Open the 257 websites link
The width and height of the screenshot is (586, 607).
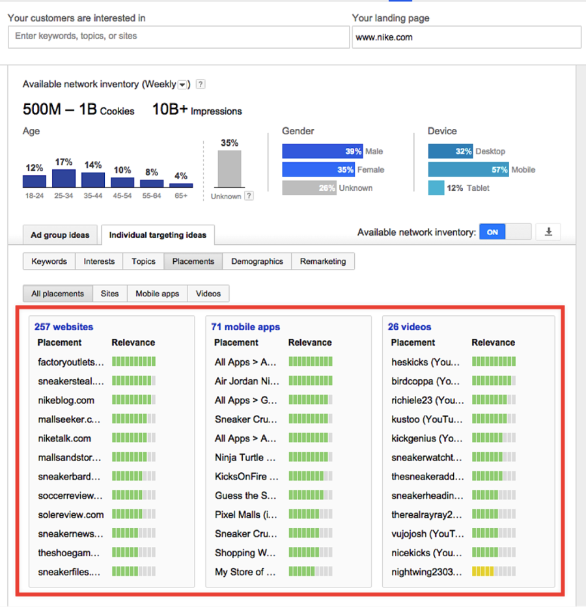click(64, 327)
